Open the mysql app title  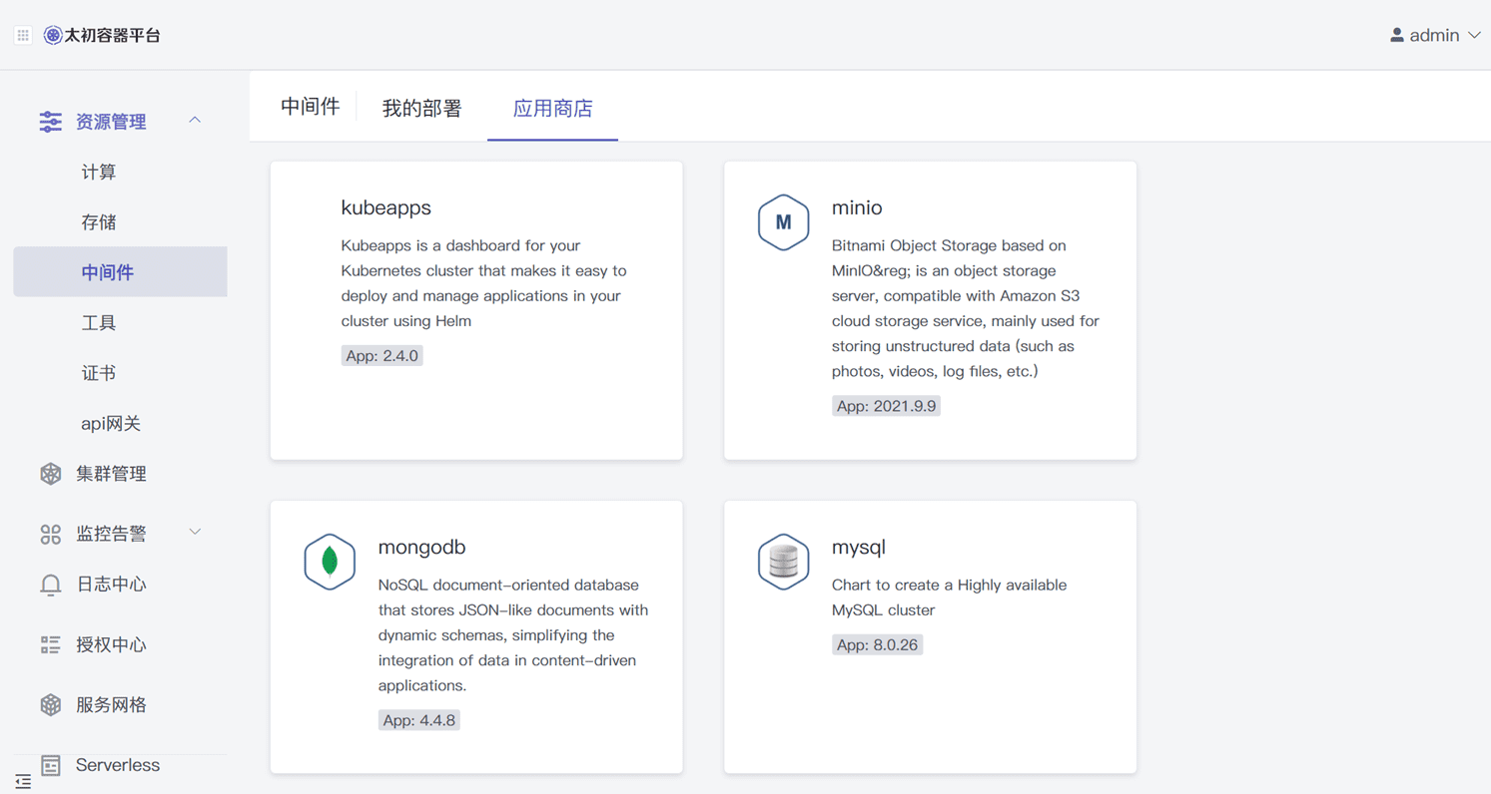859,547
